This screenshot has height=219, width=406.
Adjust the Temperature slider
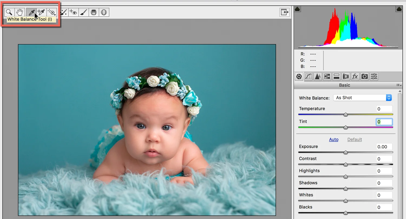click(345, 115)
